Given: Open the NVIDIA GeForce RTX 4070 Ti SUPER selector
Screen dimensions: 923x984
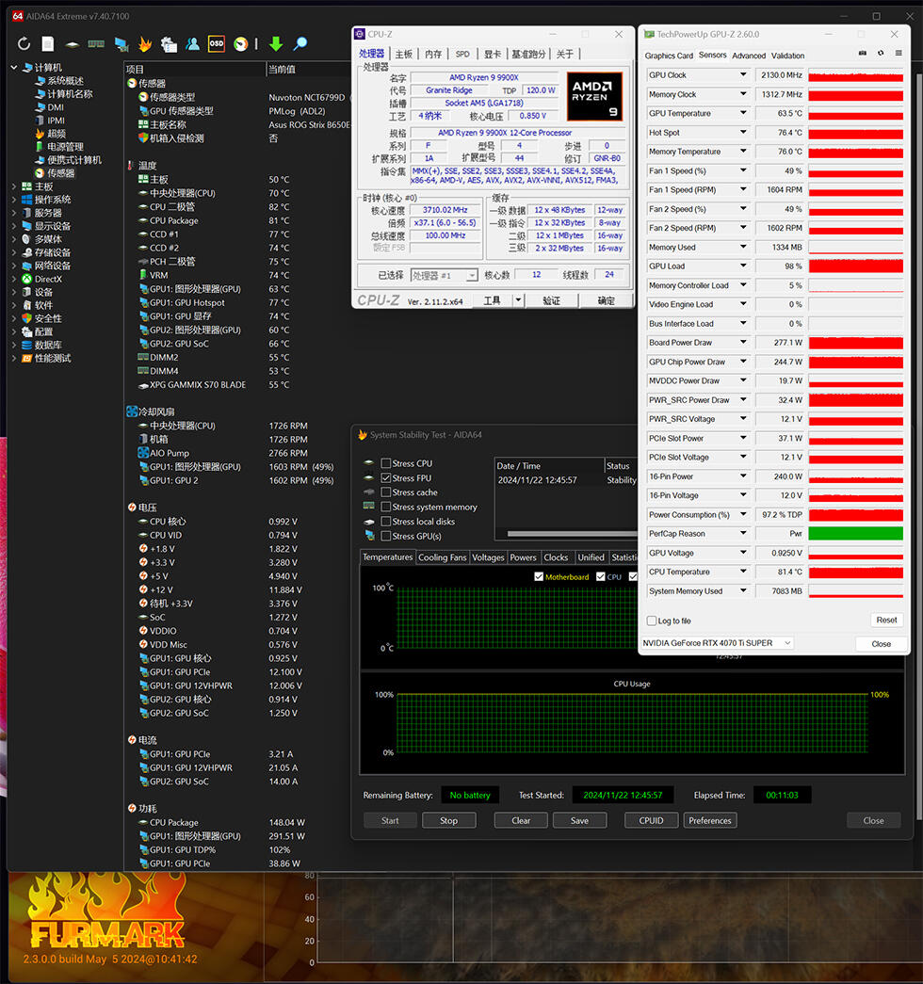Looking at the screenshot, I should [717, 643].
